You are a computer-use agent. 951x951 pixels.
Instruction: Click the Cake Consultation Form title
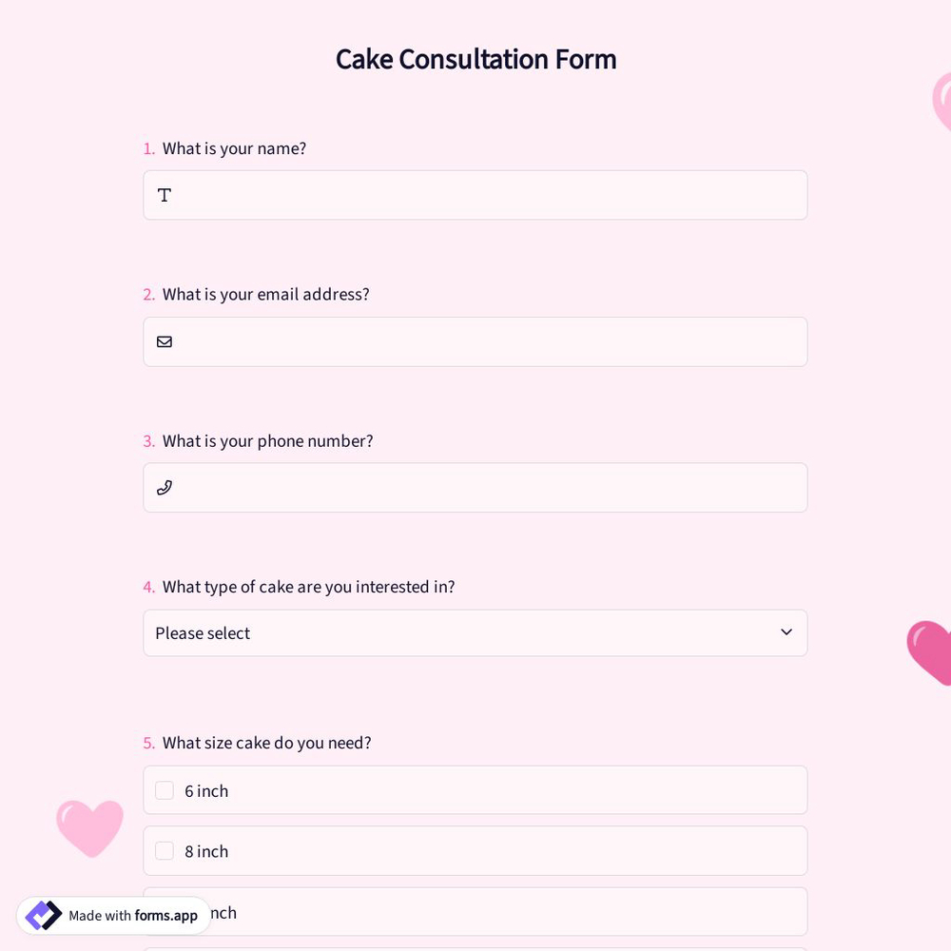[475, 59]
